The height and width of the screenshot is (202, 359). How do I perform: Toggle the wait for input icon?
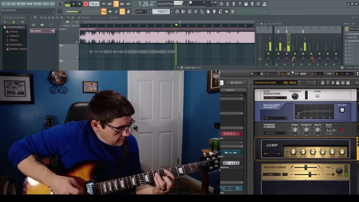[110, 4]
